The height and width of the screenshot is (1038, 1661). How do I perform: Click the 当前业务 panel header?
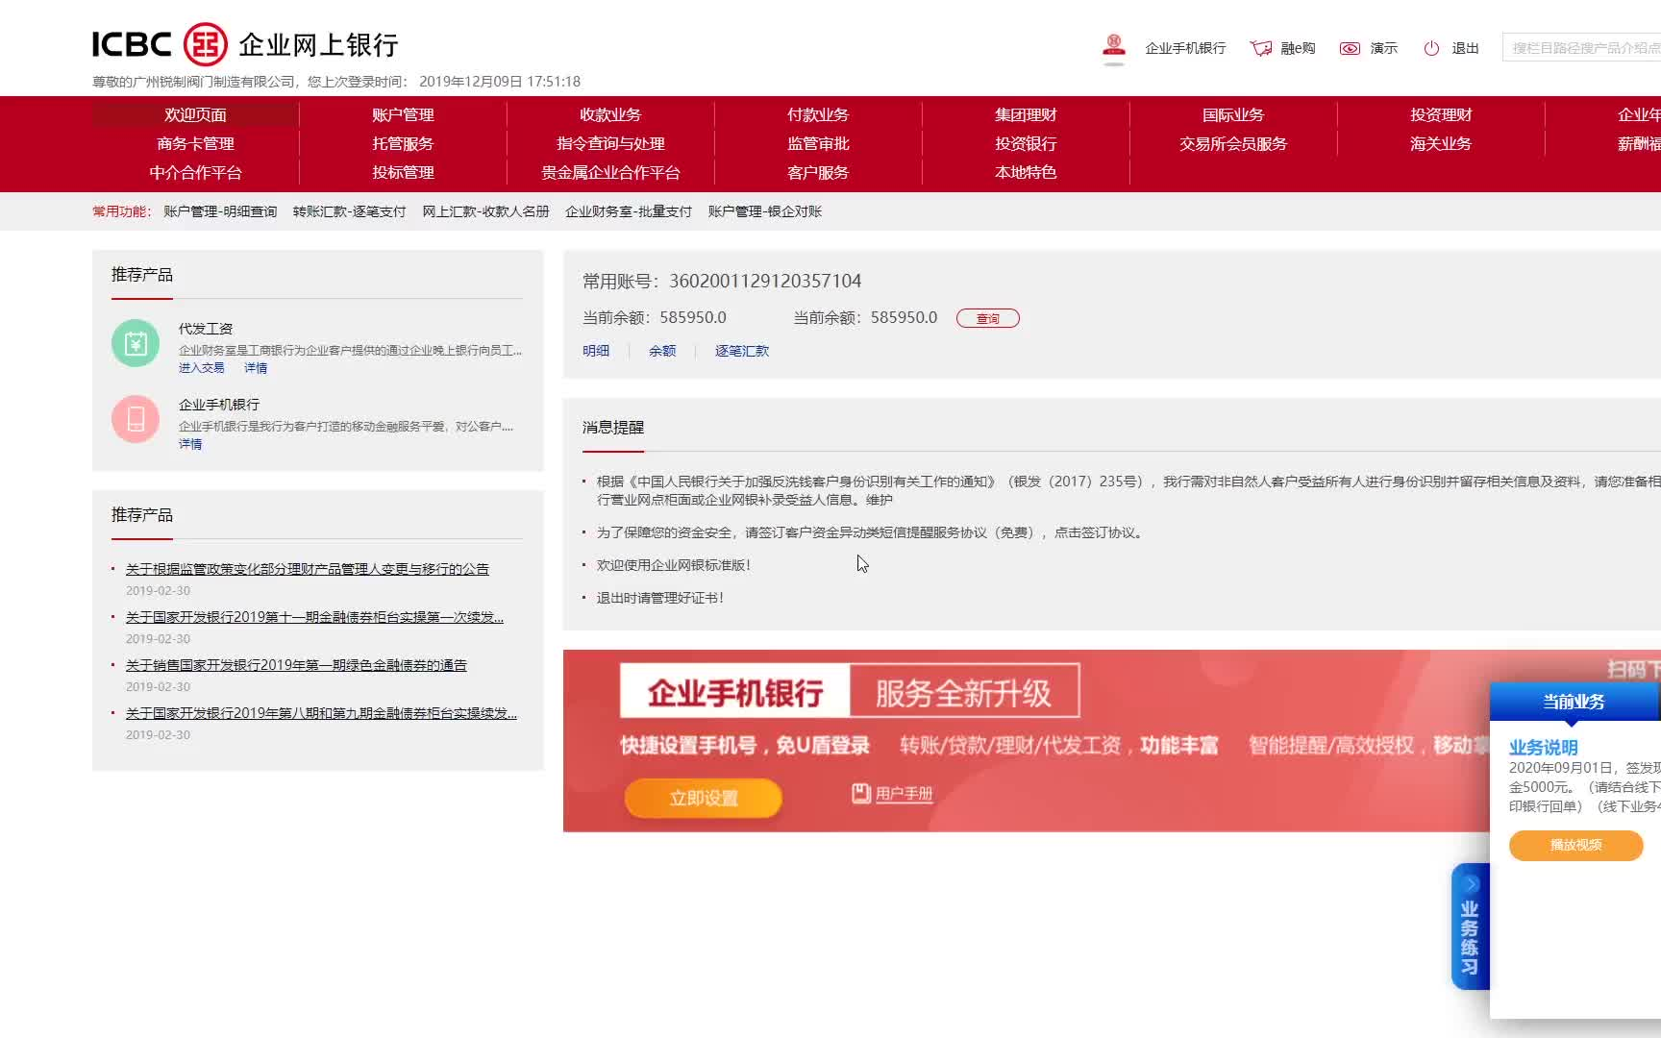tap(1574, 702)
